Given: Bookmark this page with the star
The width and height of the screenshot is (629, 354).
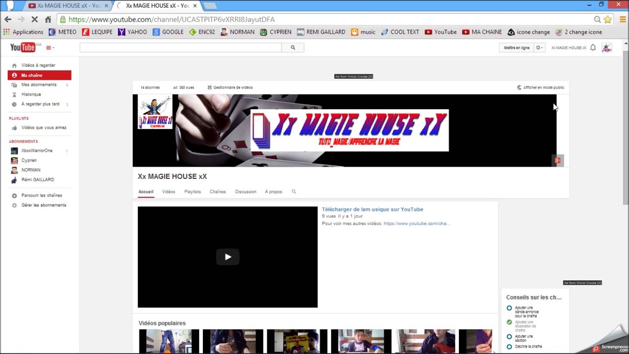Looking at the screenshot, I should click(x=608, y=20).
